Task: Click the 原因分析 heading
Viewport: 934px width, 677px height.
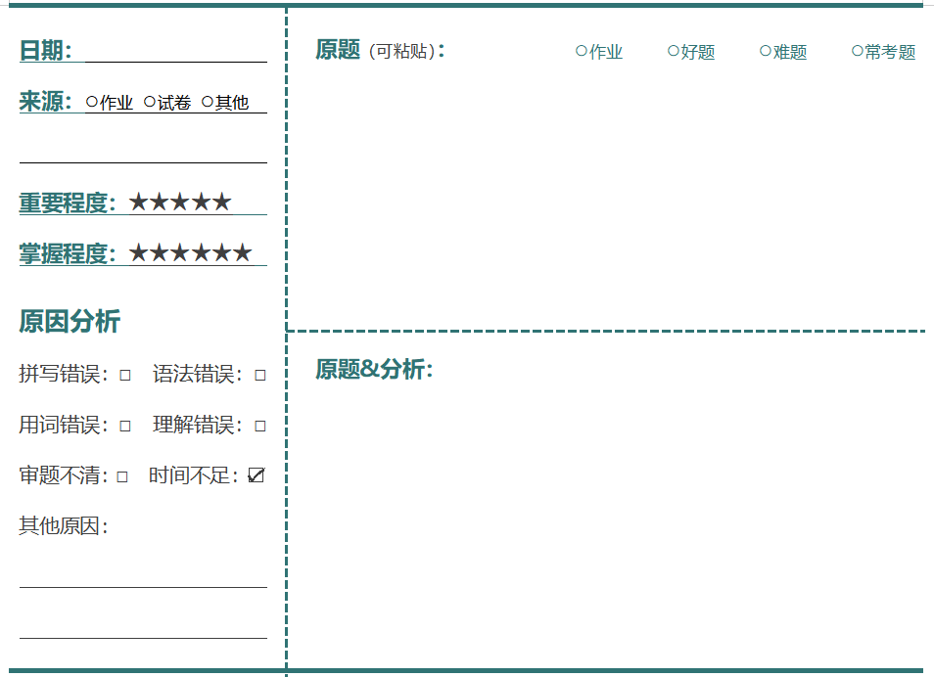Action: 70,322
